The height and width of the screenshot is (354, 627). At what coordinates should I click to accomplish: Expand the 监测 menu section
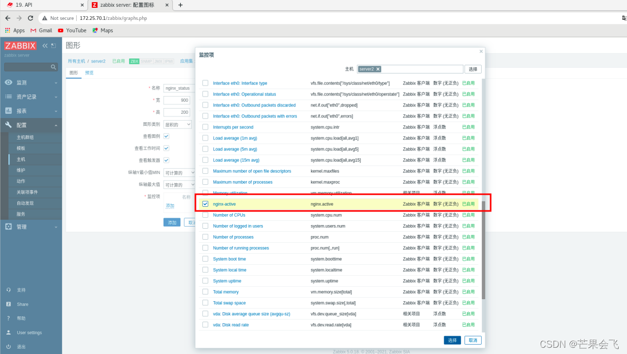coord(56,82)
